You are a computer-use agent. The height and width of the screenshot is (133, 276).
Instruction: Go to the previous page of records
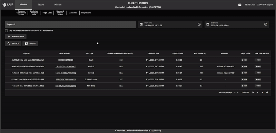(x=258, y=92)
